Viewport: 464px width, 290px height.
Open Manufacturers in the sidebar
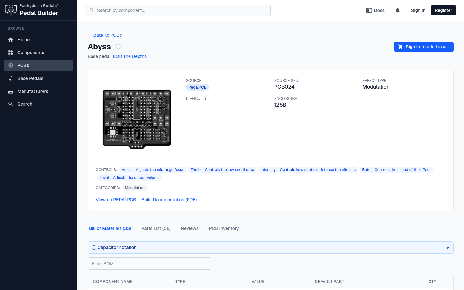tap(38, 91)
